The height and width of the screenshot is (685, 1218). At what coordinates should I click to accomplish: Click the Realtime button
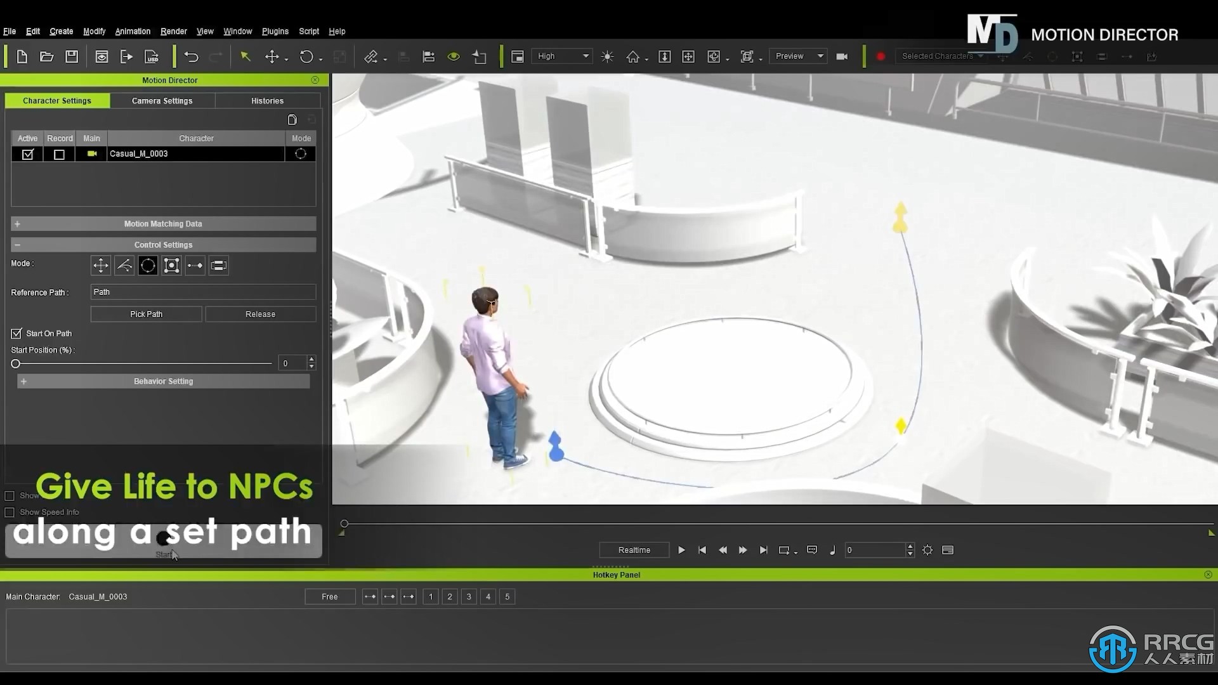click(634, 550)
